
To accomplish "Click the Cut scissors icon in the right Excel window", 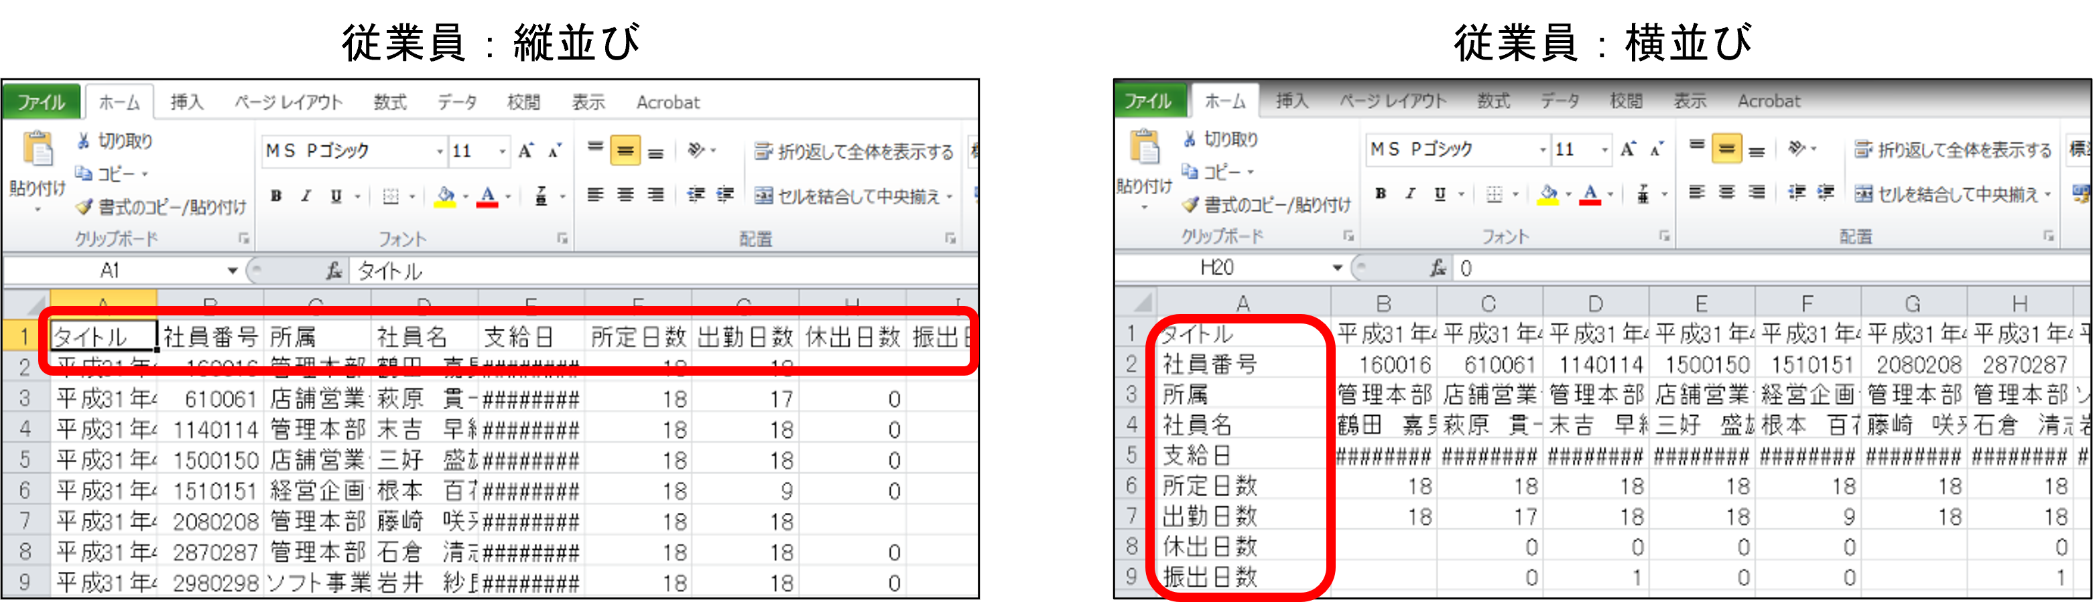I will pos(1190,139).
